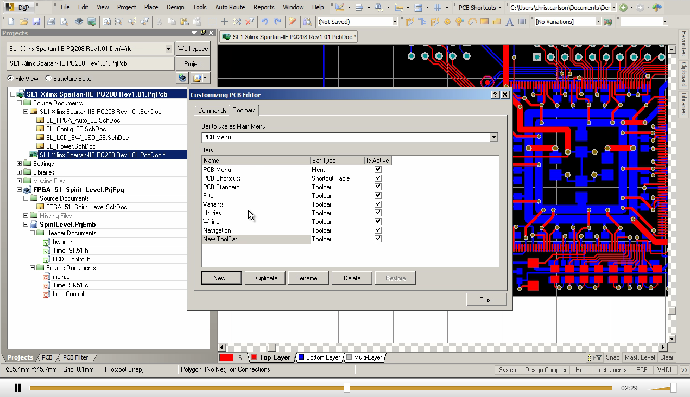
Task: Select SL_Power.SchDoc in the project tree
Action: [x=71, y=146]
